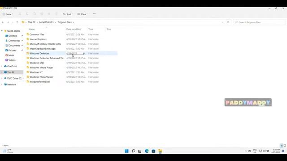287x161 pixels.
Task: Go forward with the Forward arrow
Action: (x=8, y=22)
